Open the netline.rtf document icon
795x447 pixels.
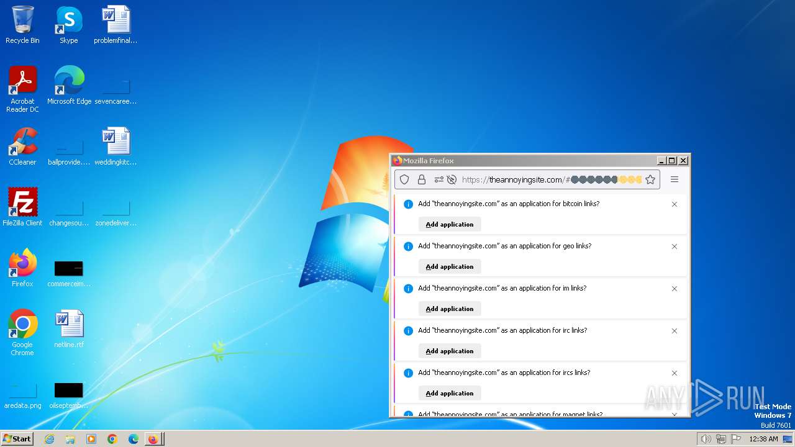tap(69, 329)
